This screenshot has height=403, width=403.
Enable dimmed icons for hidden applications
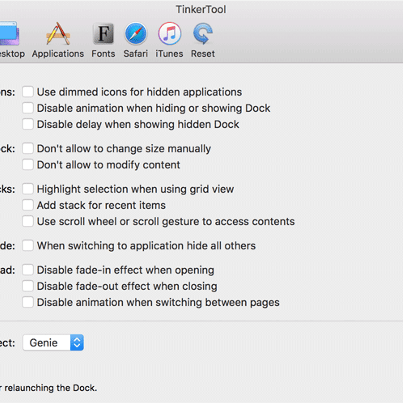pyautogui.click(x=28, y=92)
